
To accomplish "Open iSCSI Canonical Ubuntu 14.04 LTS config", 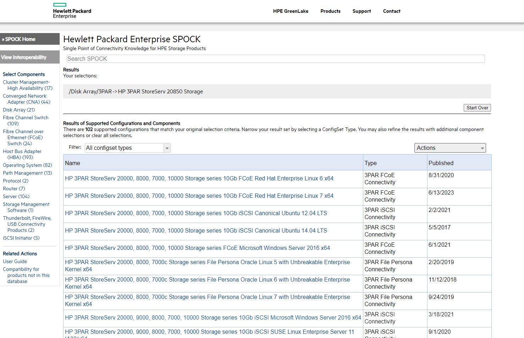I will [x=196, y=230].
